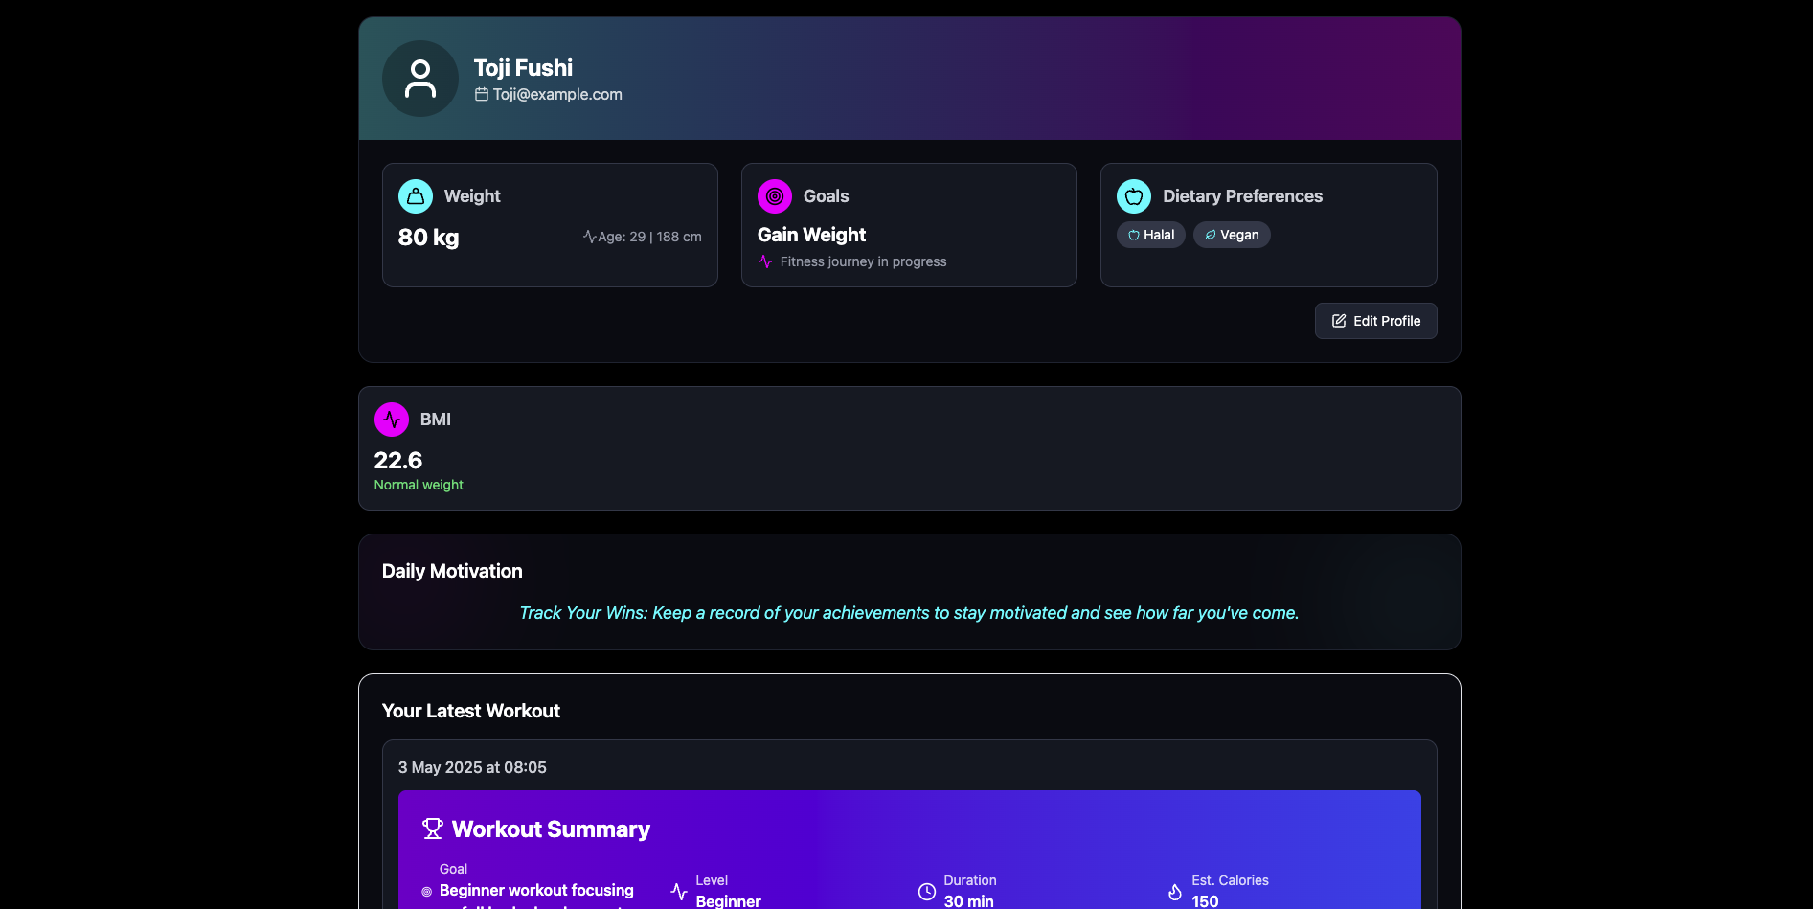Click the activity icon beside Level

[x=679, y=892]
